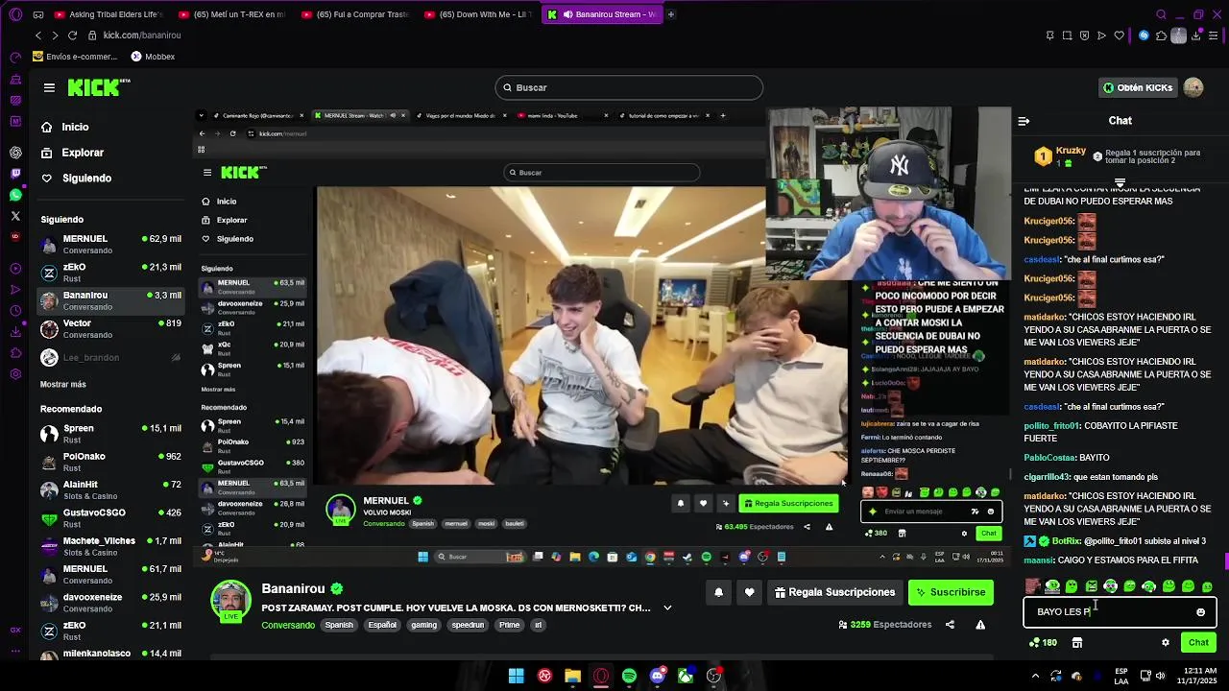Click the stream video player

coord(602,336)
